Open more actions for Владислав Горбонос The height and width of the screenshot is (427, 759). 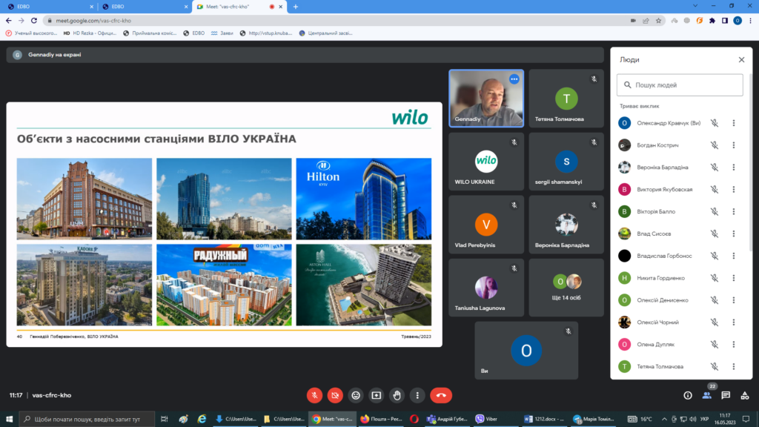[x=734, y=256]
